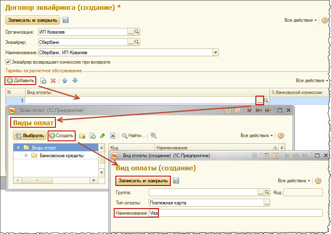Click the 'Выбрать' button in Виды оплат

(30, 135)
